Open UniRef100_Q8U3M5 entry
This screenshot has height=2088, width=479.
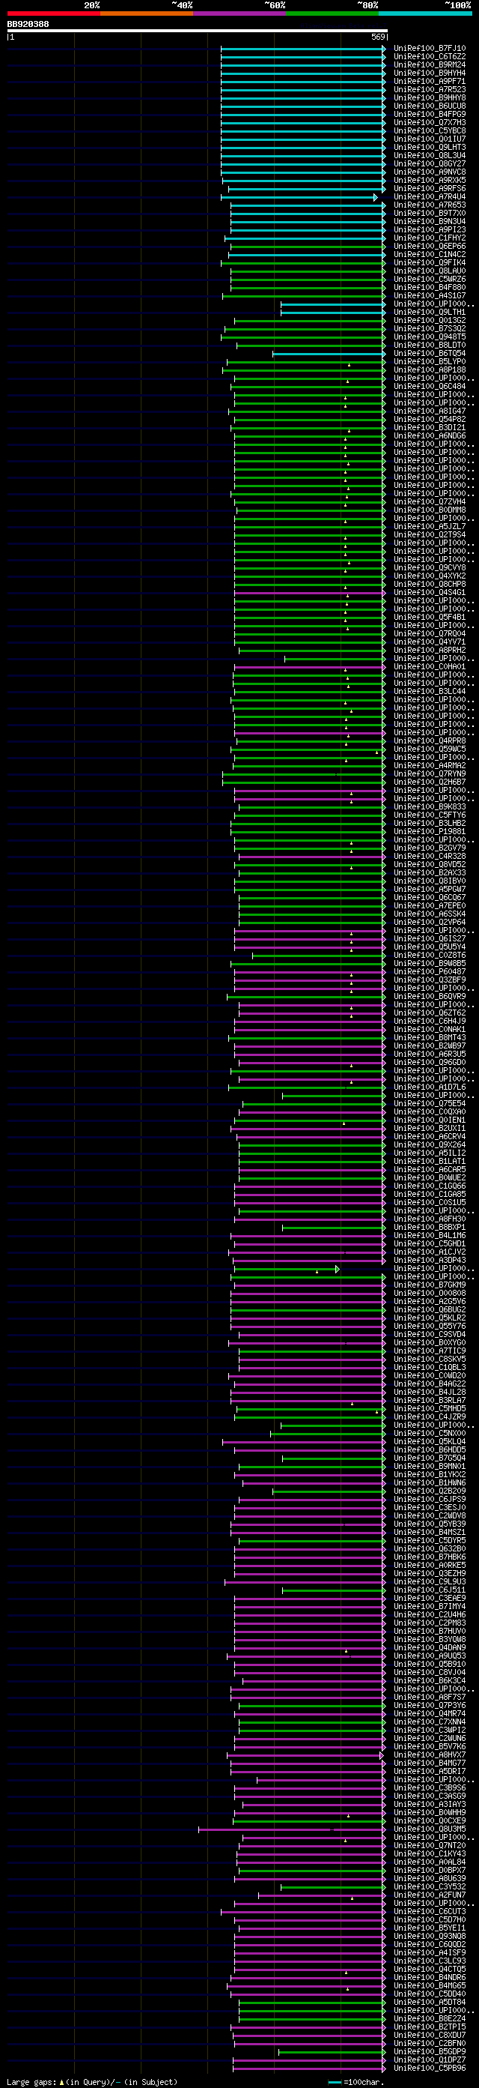pos(430,1829)
